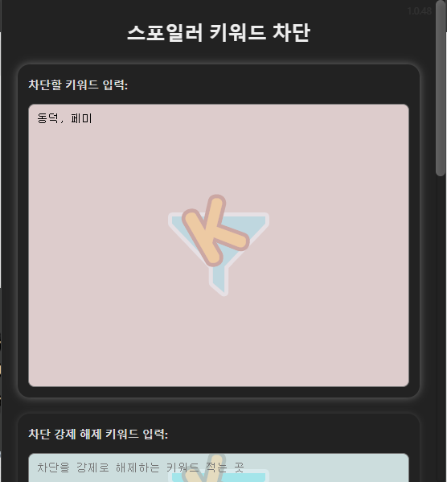Focus the 차단할 키워드 입력 text area
The height and width of the screenshot is (482, 447).
[219, 245]
